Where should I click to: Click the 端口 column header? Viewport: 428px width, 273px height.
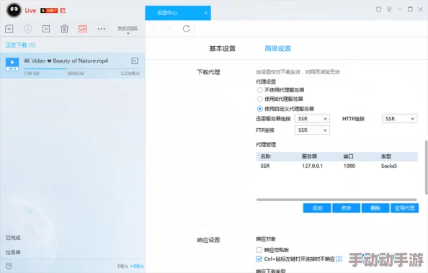pyautogui.click(x=348, y=156)
